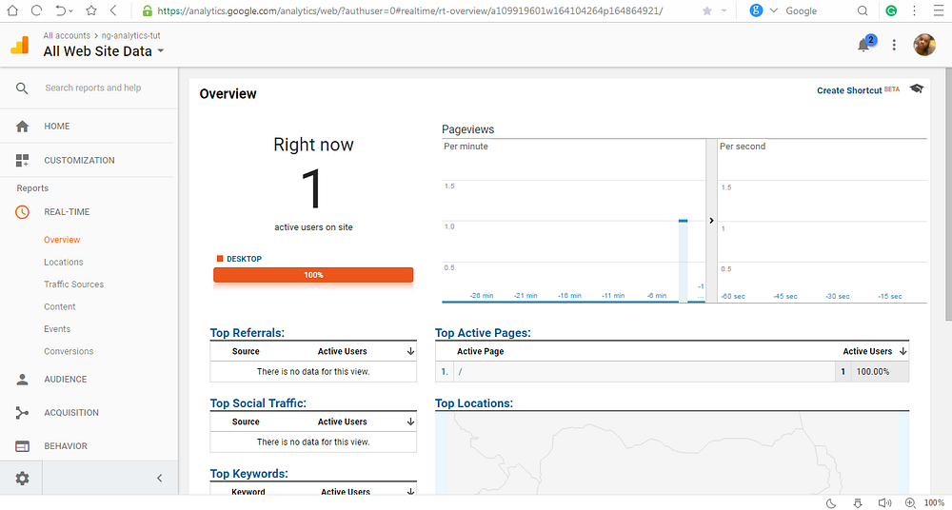Click the ng-analytics-tut breadcrumb
952x510 pixels.
(x=131, y=36)
